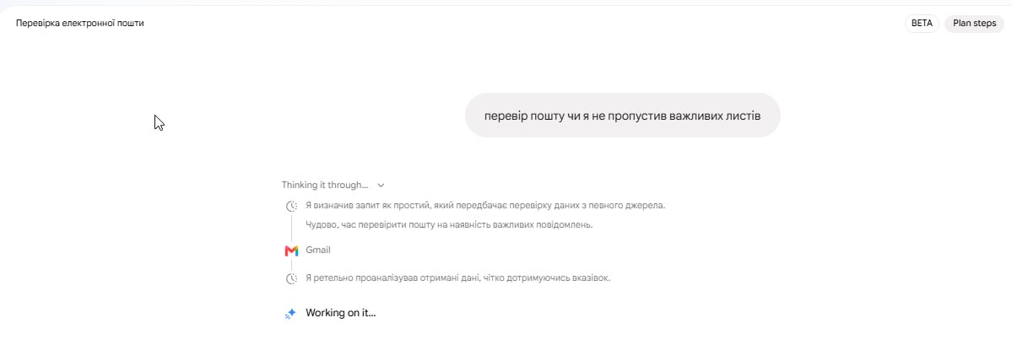Click the 'Working on it...' status text
Screen dimensions: 1012x350
tap(341, 313)
